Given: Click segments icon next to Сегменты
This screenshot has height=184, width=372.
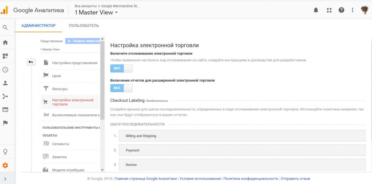Looking at the screenshot, I should pos(46,143).
